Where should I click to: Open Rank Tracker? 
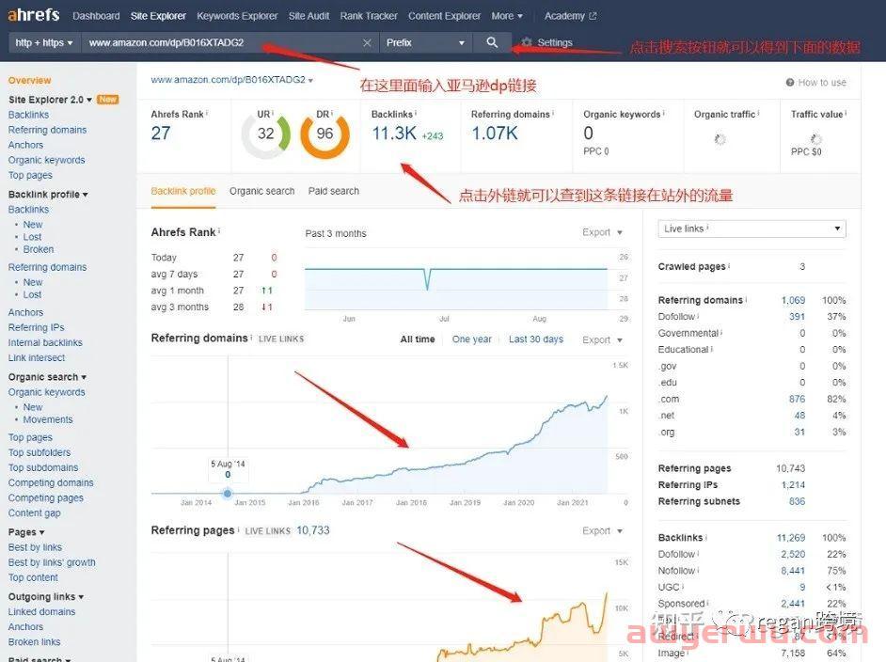[369, 16]
